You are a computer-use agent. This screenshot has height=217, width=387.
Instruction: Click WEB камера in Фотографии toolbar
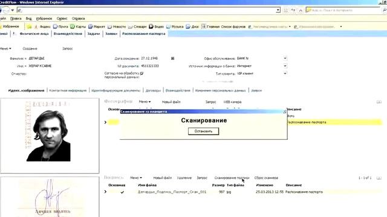point(232,102)
